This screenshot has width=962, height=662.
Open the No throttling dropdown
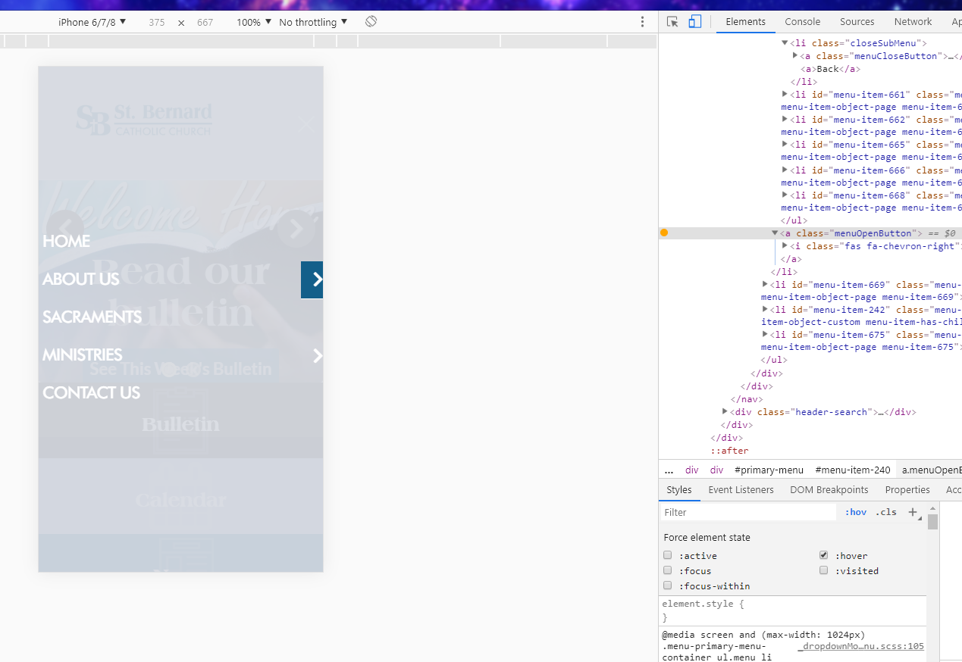pos(313,22)
